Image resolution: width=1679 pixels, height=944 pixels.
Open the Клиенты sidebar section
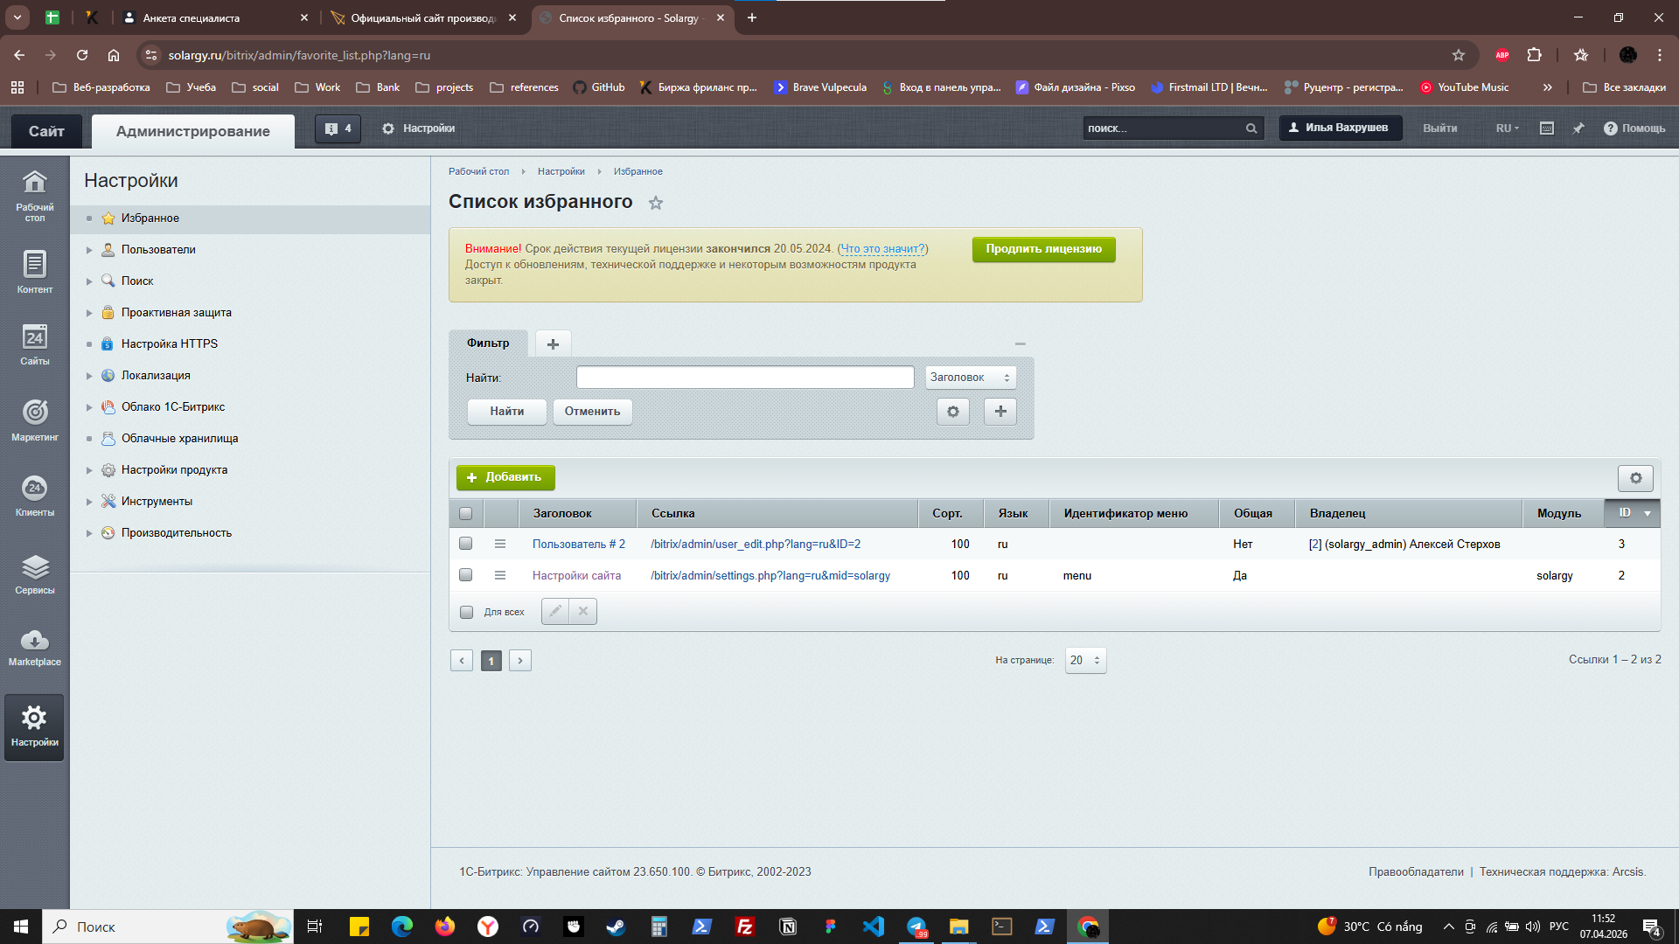click(x=34, y=496)
